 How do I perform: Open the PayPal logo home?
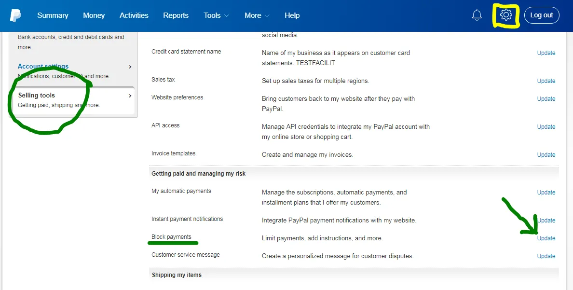tap(15, 15)
